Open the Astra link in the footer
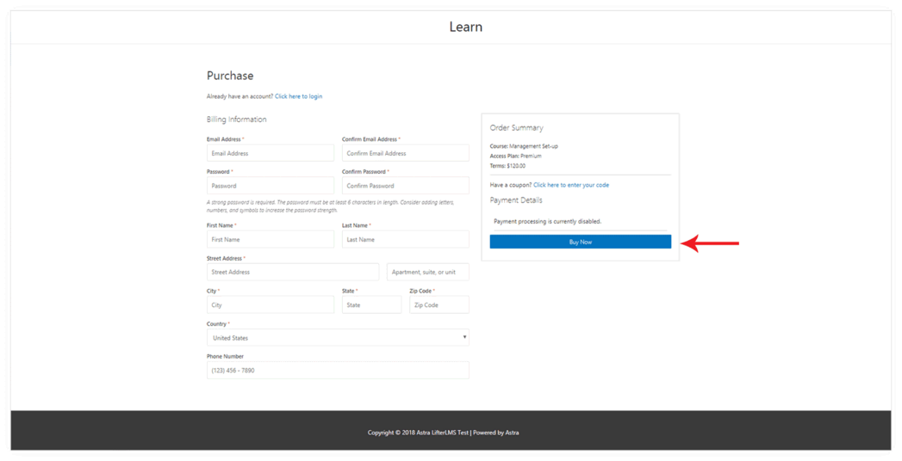Image resolution: width=902 pixels, height=461 pixels. (x=512, y=433)
